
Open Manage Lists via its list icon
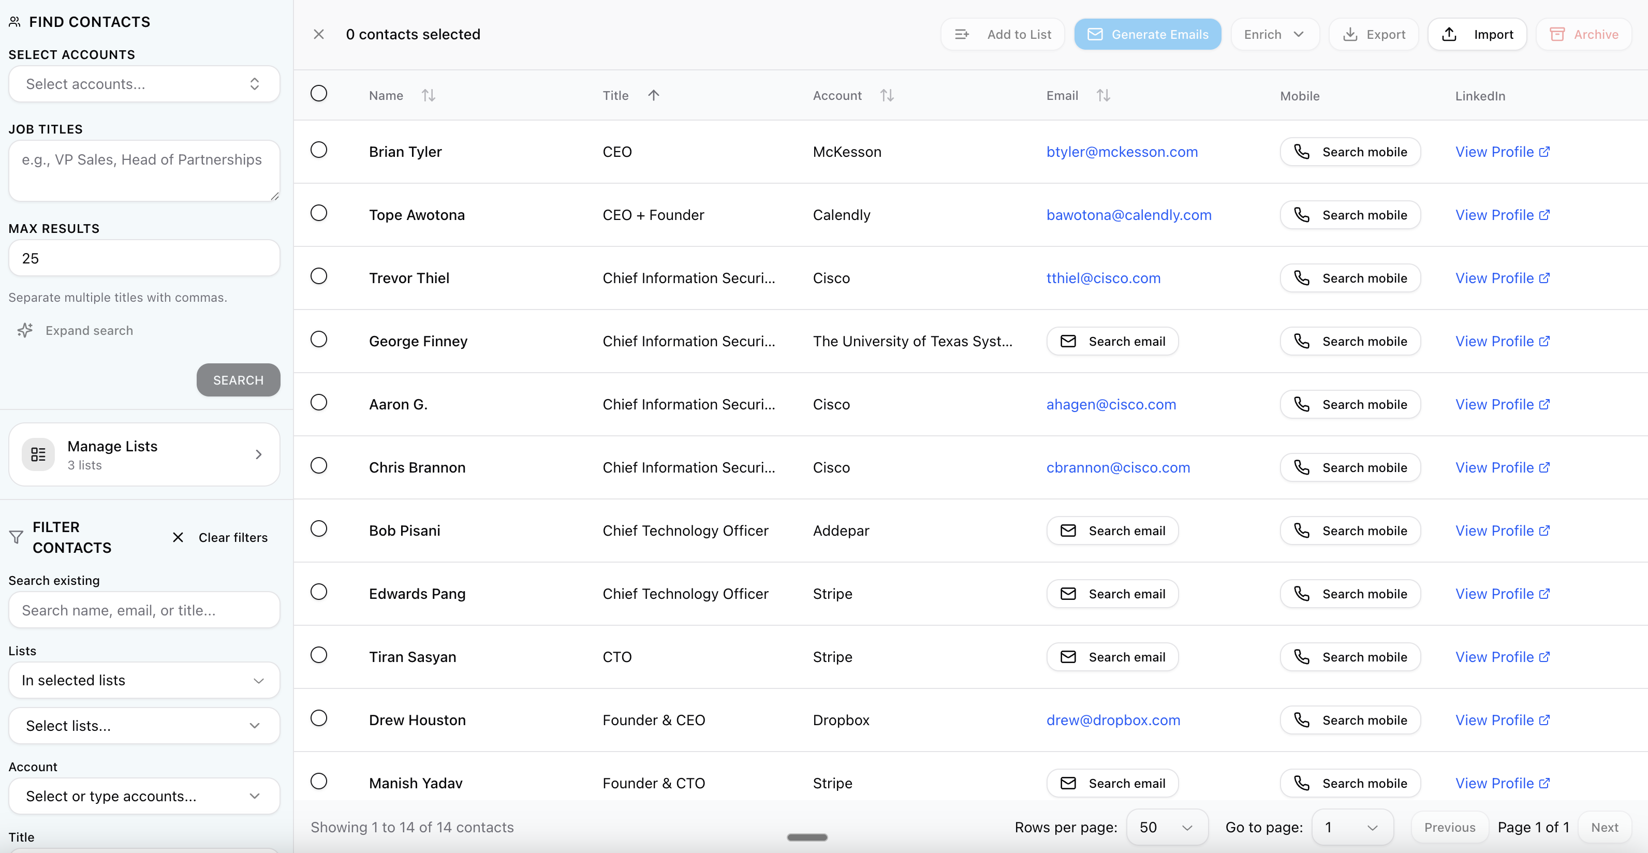pos(38,454)
